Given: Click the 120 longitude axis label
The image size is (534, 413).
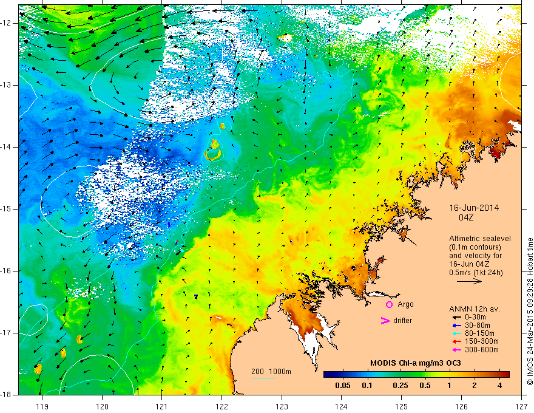Looking at the screenshot, I should [102, 407].
